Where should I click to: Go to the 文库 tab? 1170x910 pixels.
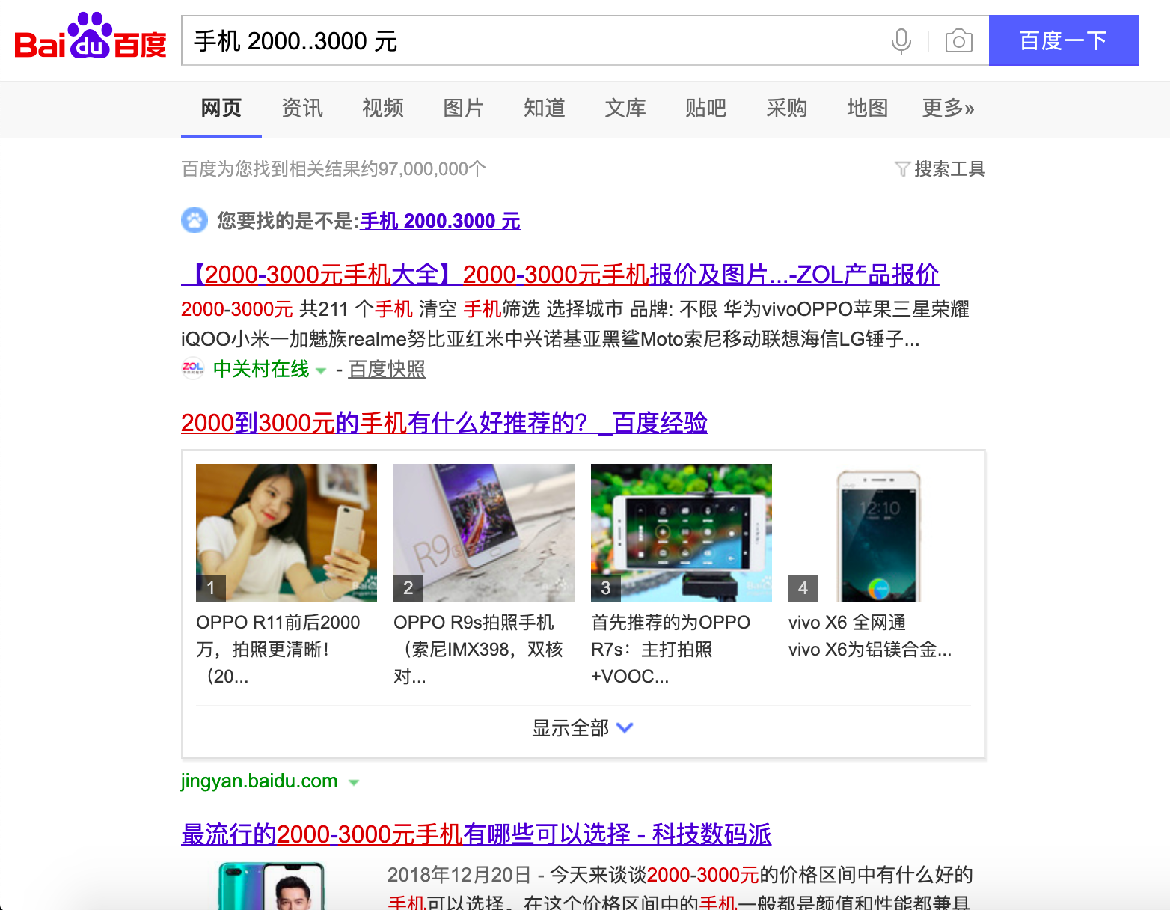pos(625,109)
